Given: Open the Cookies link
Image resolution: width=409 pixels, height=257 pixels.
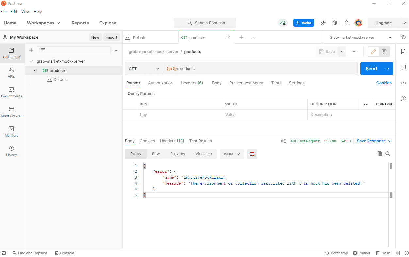Looking at the screenshot, I should point(384,83).
